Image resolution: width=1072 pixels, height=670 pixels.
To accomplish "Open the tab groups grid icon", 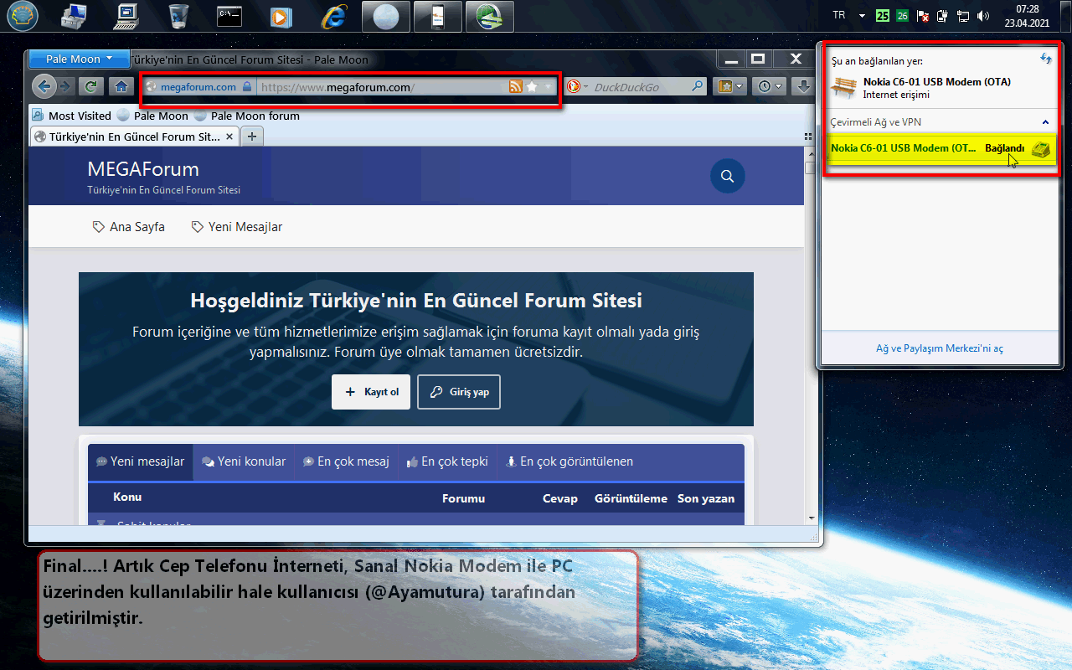I will (x=808, y=136).
